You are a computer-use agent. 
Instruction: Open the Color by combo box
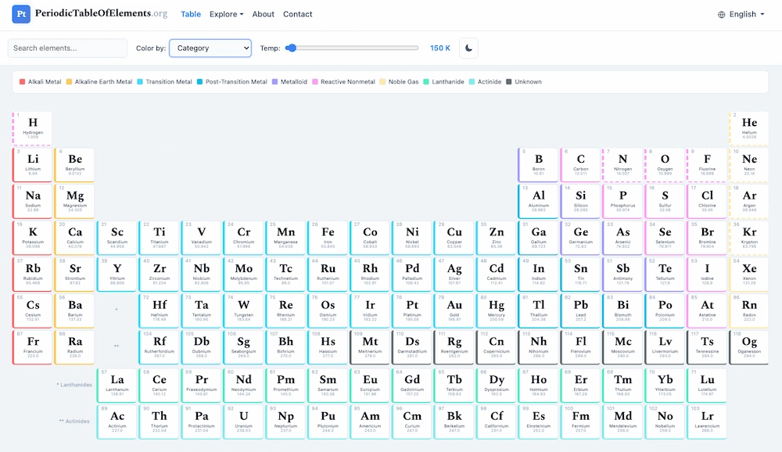(211, 48)
